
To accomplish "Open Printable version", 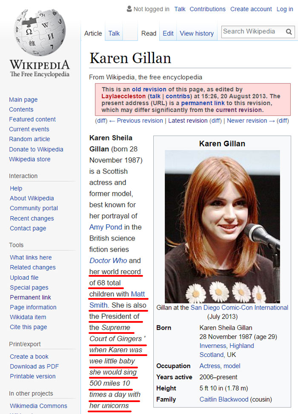I will pos(33,376).
